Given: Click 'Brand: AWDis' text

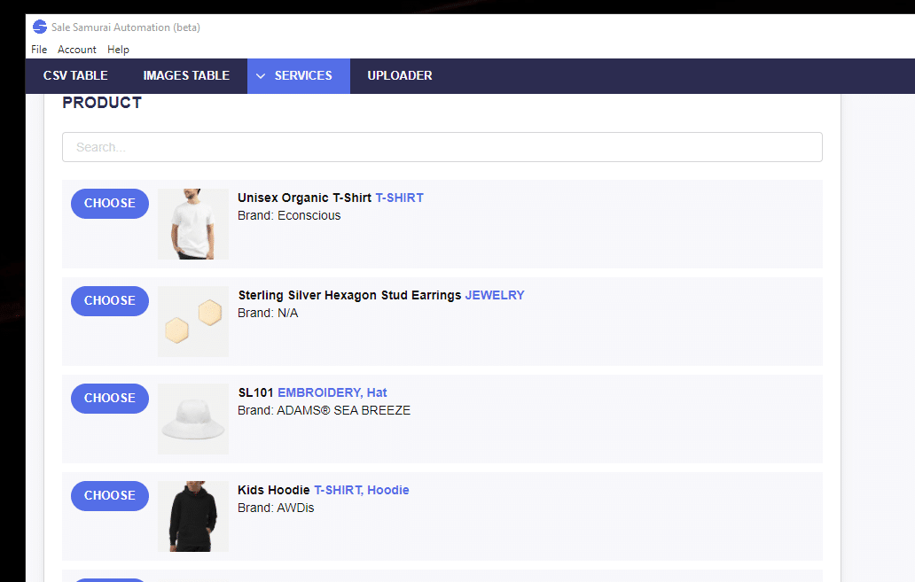Looking at the screenshot, I should (276, 508).
